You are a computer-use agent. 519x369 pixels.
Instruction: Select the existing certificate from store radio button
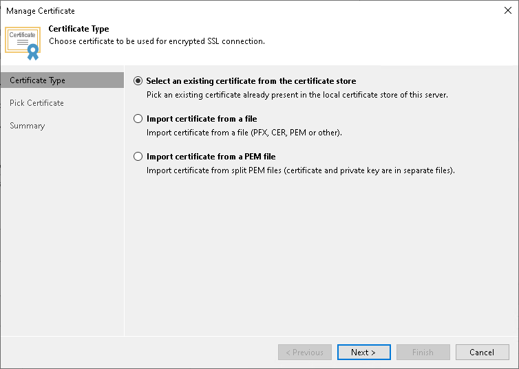[x=138, y=81]
